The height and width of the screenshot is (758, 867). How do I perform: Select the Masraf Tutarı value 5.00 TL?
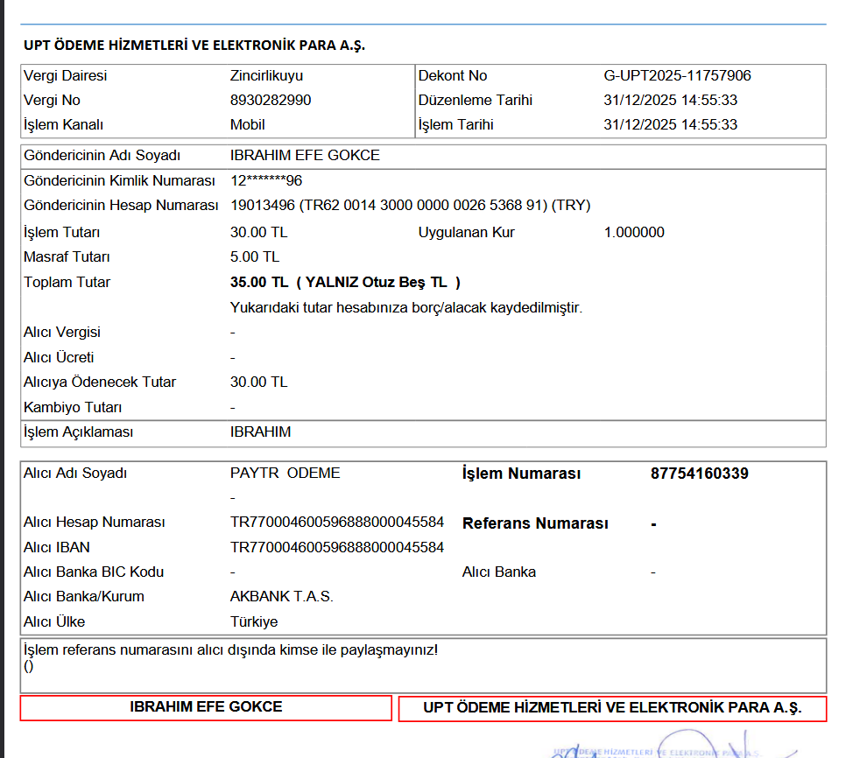click(254, 257)
